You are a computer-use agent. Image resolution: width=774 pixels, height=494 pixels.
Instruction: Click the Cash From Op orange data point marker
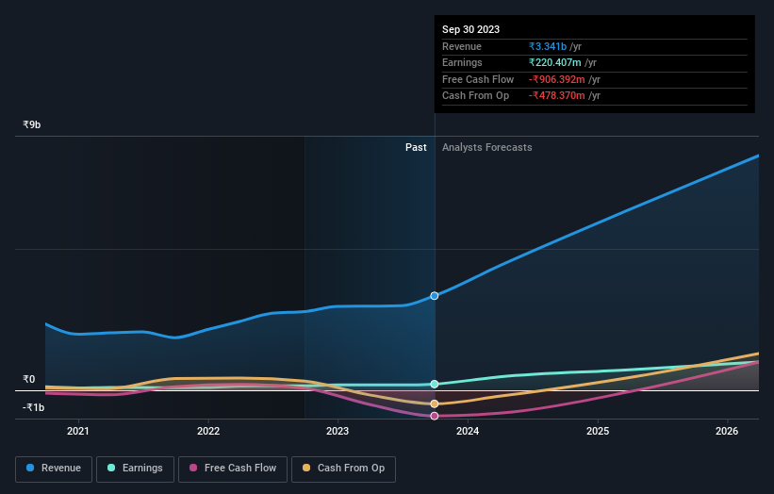435,404
